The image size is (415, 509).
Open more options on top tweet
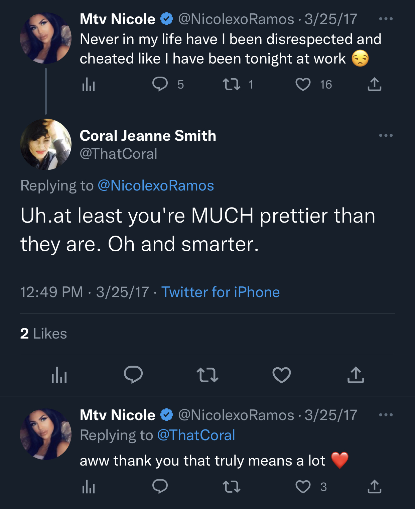coord(386,19)
